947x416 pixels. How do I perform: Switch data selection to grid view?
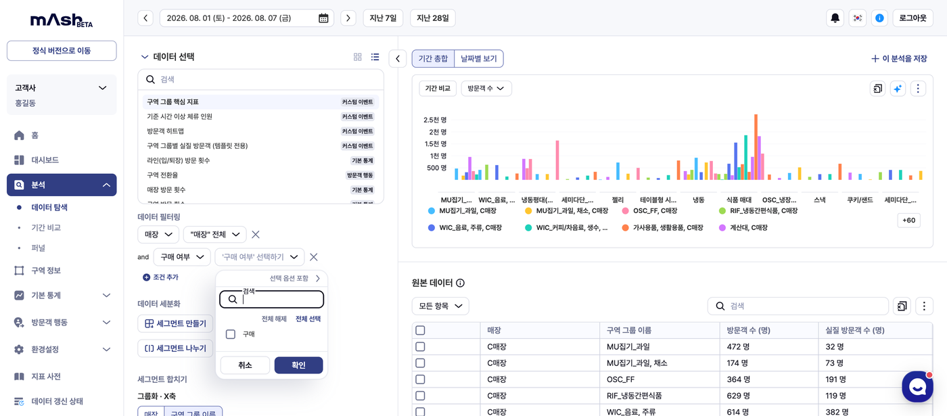(358, 57)
